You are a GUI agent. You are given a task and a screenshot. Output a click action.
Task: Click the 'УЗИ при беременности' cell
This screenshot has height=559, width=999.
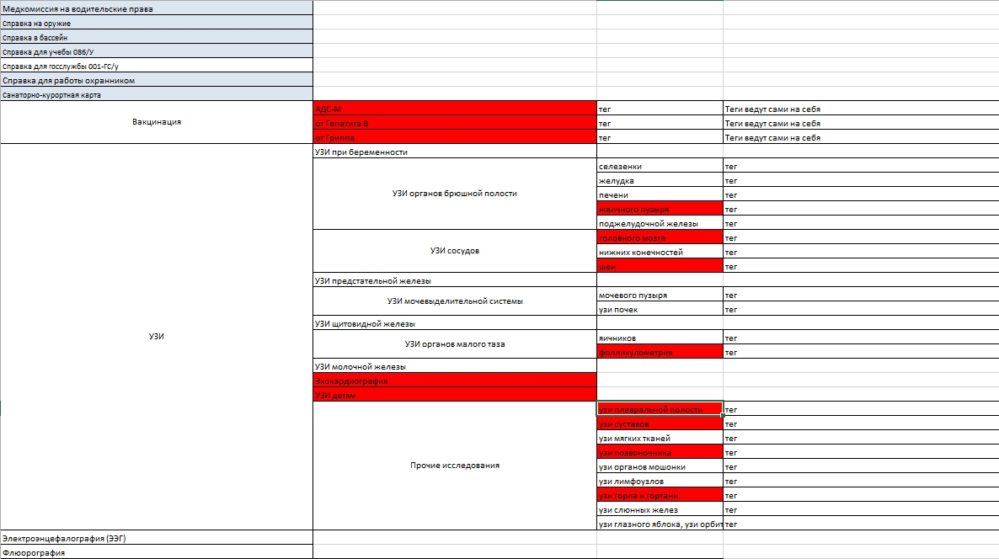454,152
